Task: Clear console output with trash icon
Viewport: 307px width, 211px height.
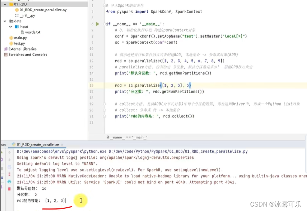Action: tap(9, 189)
